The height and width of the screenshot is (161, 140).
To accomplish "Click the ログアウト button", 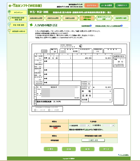I will (91, 6).
